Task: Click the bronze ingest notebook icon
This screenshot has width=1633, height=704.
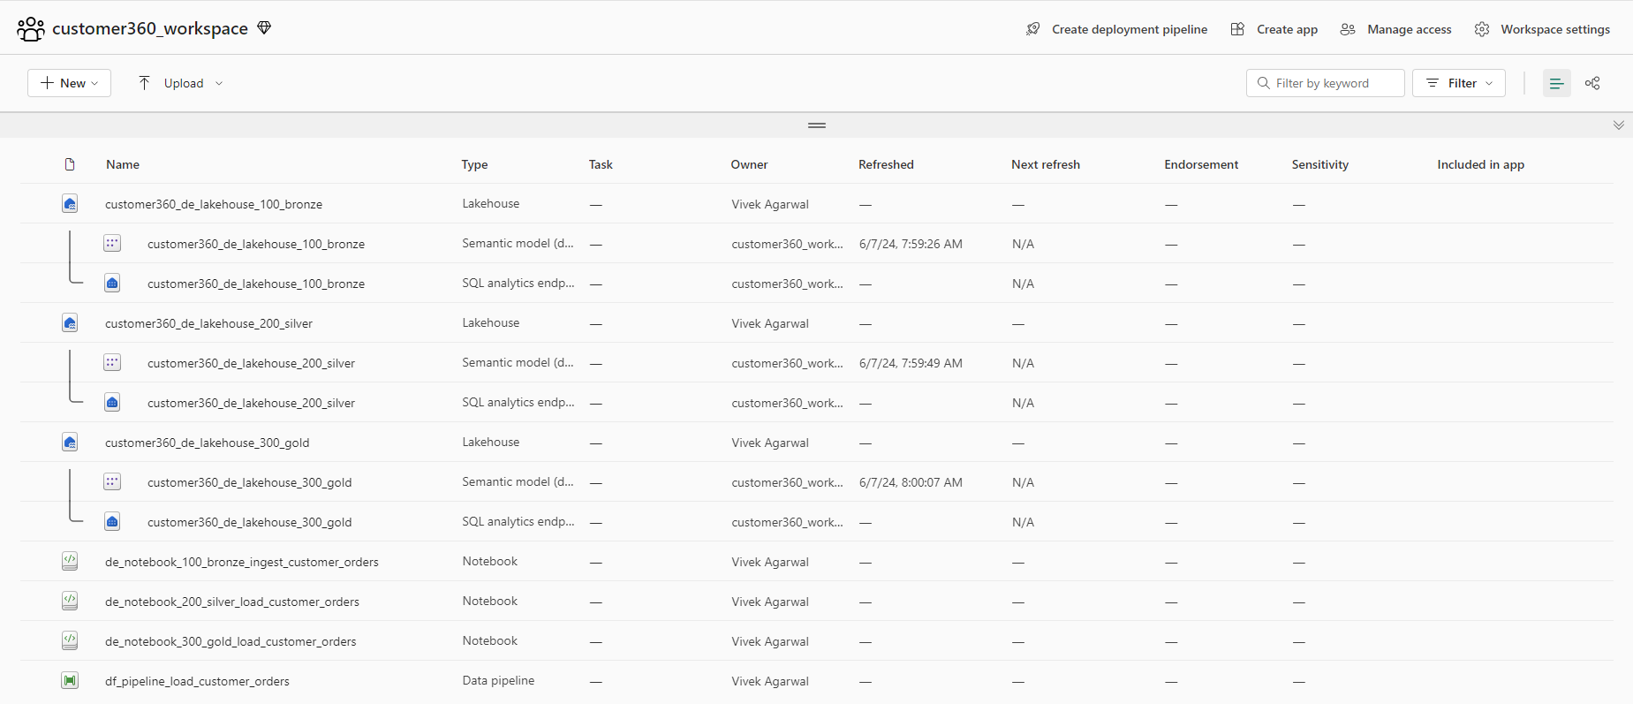Action: pos(70,562)
